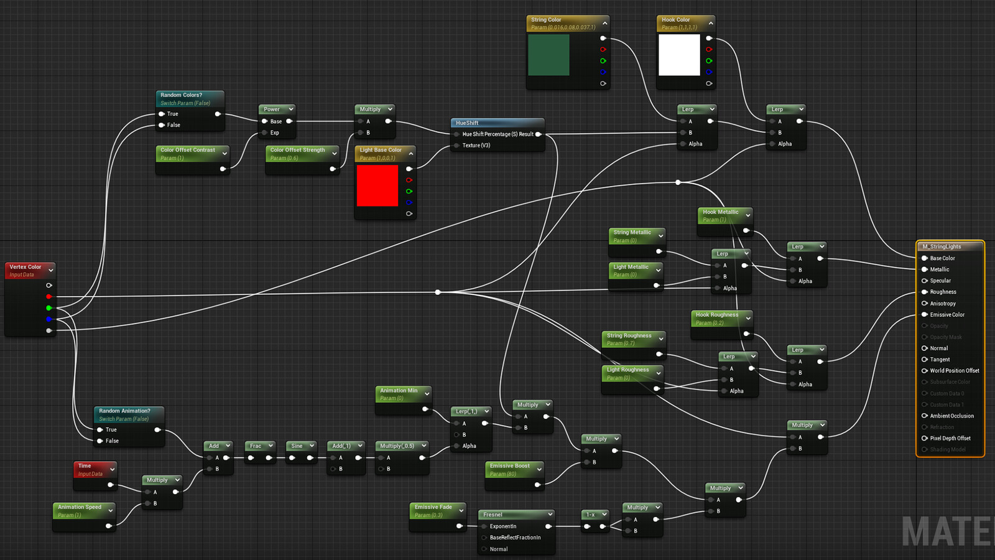The width and height of the screenshot is (995, 560).
Task: Collapse the String Color node preview
Action: 604,23
